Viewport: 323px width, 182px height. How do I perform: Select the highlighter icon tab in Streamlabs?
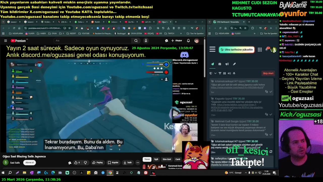click(x=234, y=64)
